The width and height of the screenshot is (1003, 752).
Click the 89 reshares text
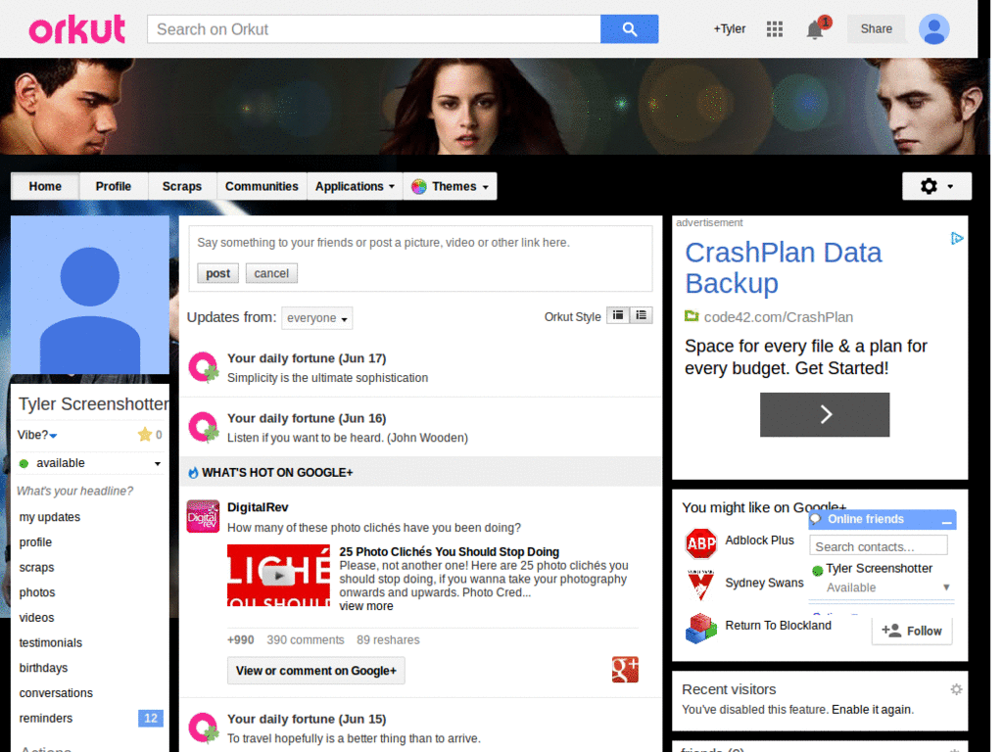pyautogui.click(x=388, y=639)
